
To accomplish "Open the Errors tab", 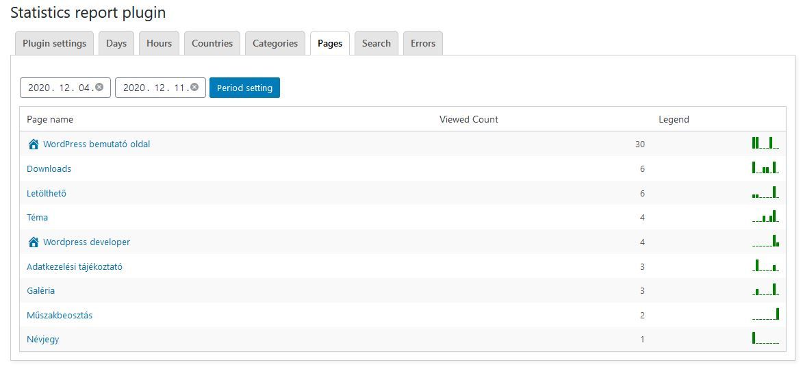I will tap(423, 43).
